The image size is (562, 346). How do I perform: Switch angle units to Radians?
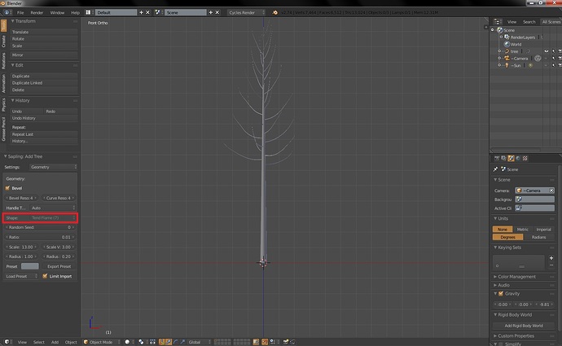click(x=538, y=237)
